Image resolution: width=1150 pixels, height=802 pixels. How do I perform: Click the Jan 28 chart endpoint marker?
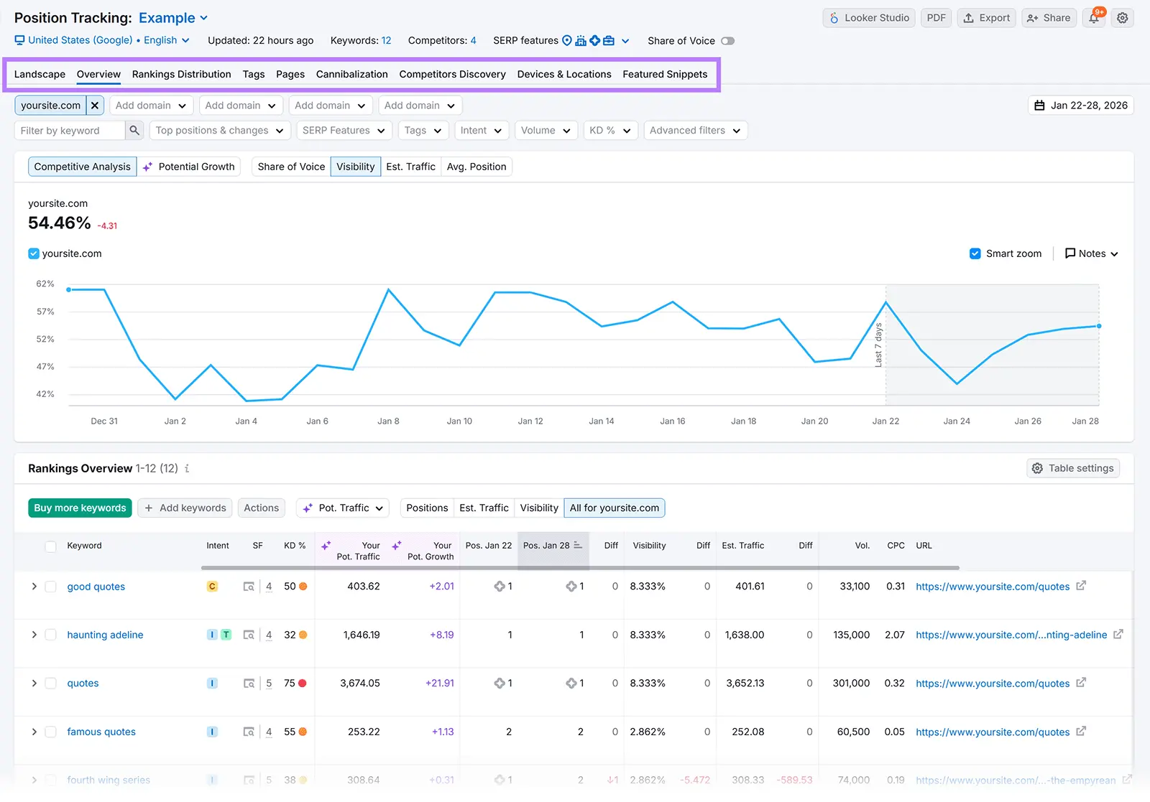click(1099, 326)
